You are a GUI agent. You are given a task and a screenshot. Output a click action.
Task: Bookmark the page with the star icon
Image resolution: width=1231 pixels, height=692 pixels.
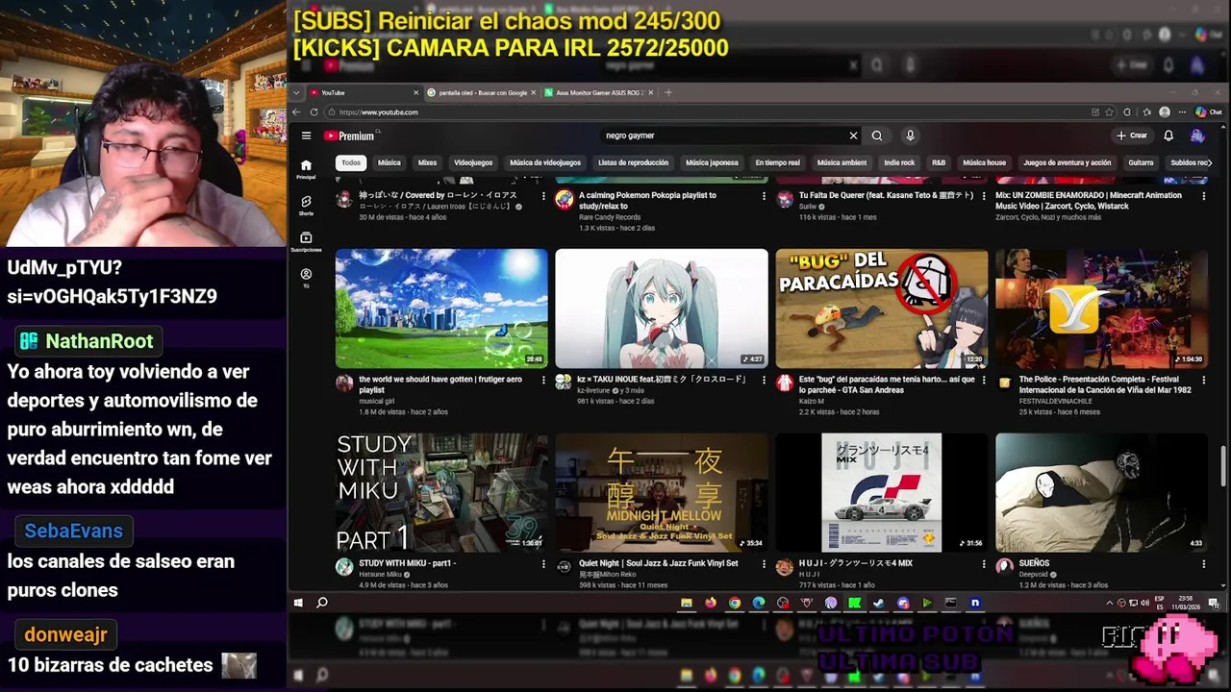pos(1111,112)
